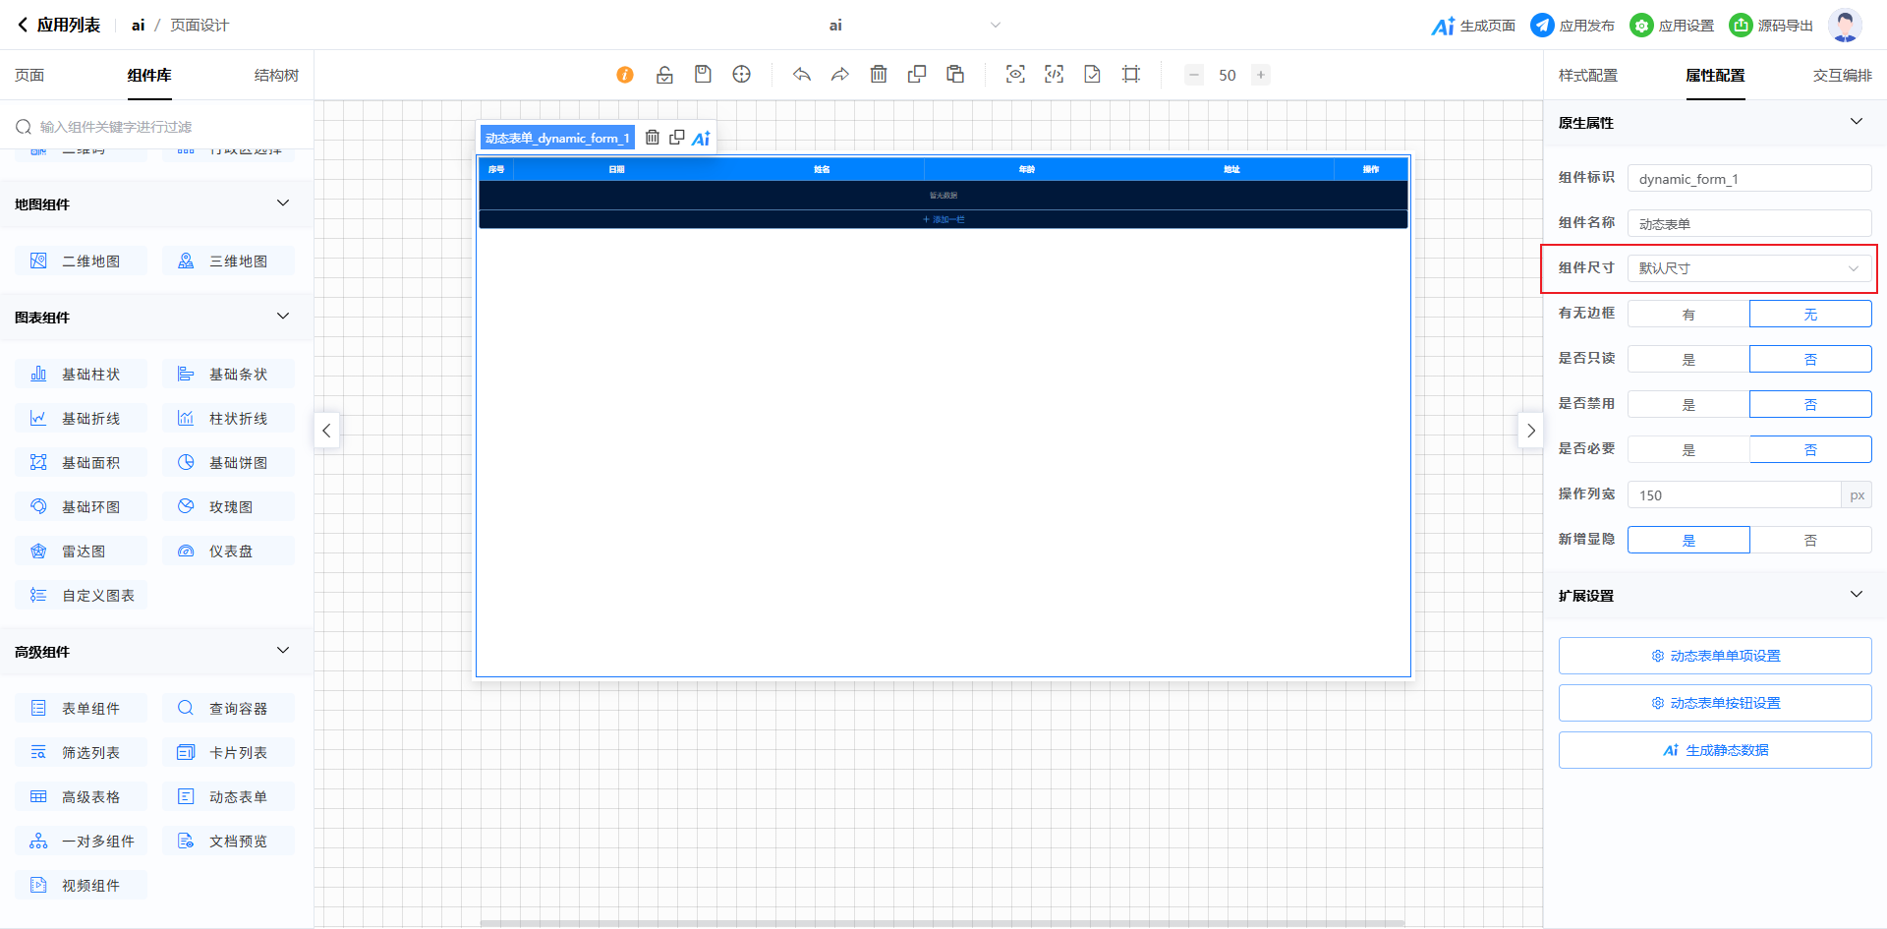Collapse the 图表组件 section

(x=283, y=317)
